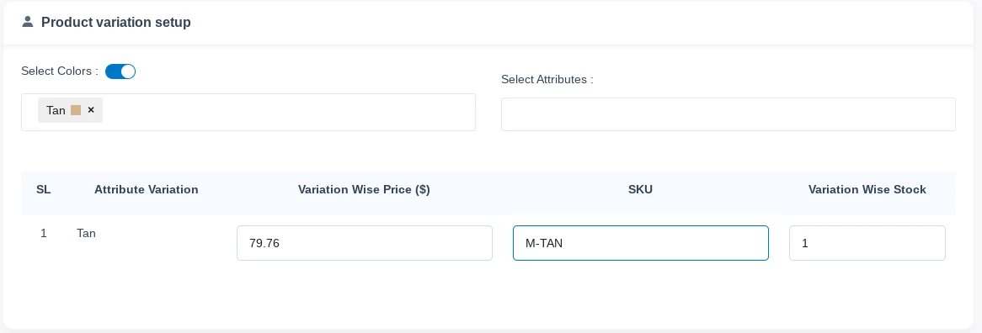This screenshot has height=333, width=982.
Task: Toggle the Select Colors switch off
Action: pos(120,71)
